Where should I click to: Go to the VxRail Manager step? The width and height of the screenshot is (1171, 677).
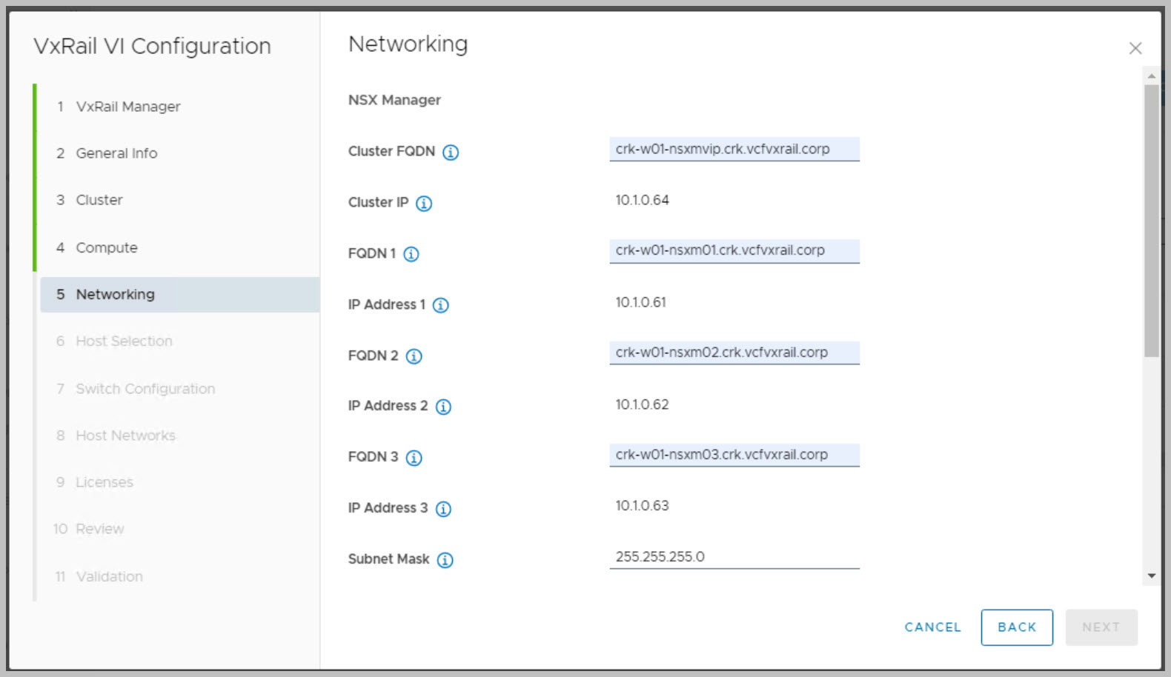pos(127,107)
